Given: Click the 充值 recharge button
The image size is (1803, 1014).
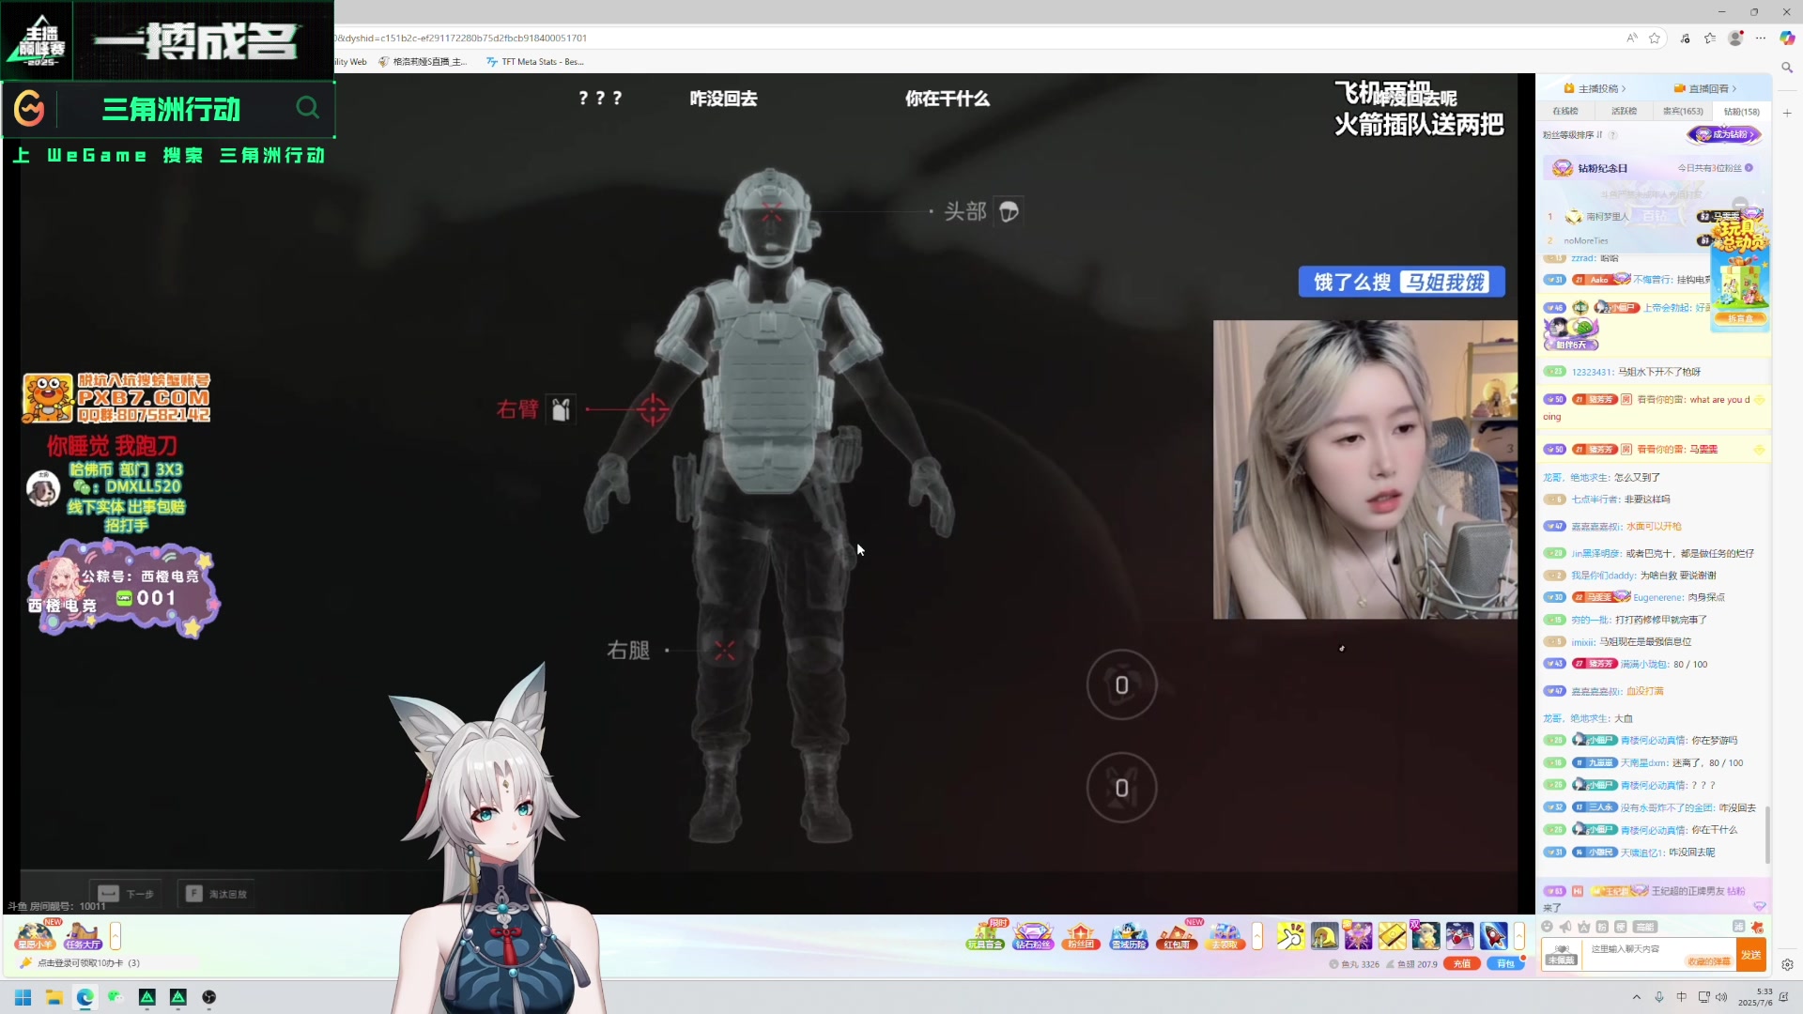Looking at the screenshot, I should click(x=1462, y=963).
